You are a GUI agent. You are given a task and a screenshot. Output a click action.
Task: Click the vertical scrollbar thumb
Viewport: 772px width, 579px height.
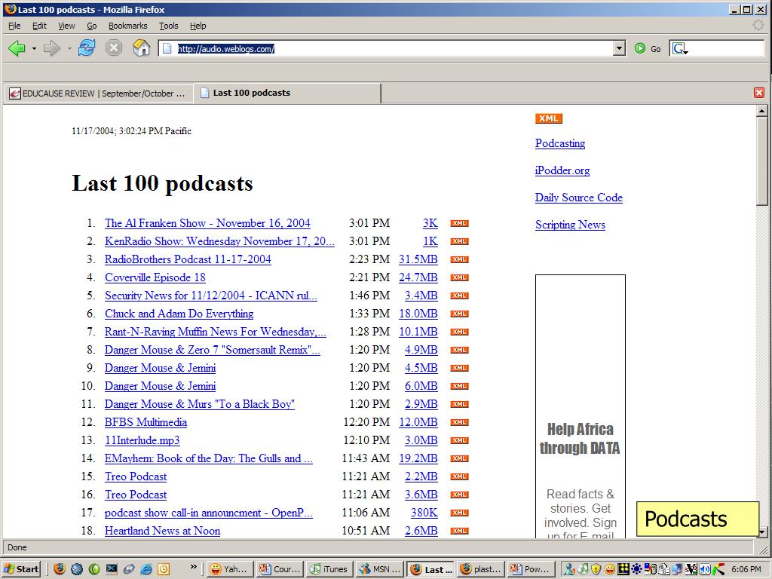click(x=761, y=161)
